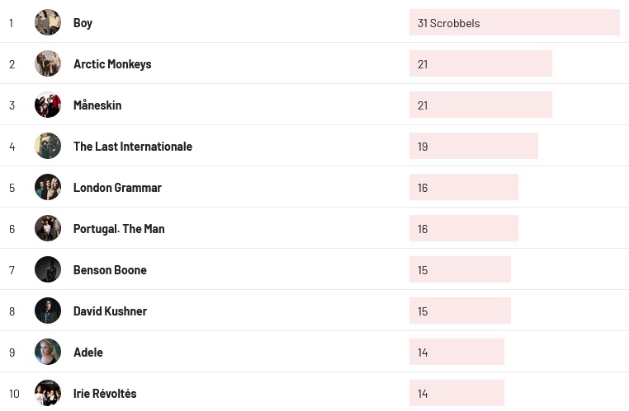Select The Last Internationale avatar image
Viewport: 629px width, 411px height.
48,146
